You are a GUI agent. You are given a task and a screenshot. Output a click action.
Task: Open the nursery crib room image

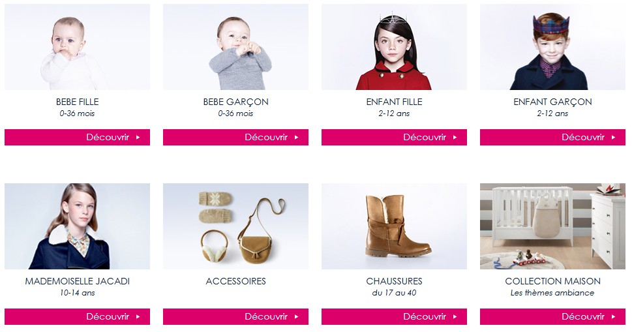(x=552, y=226)
